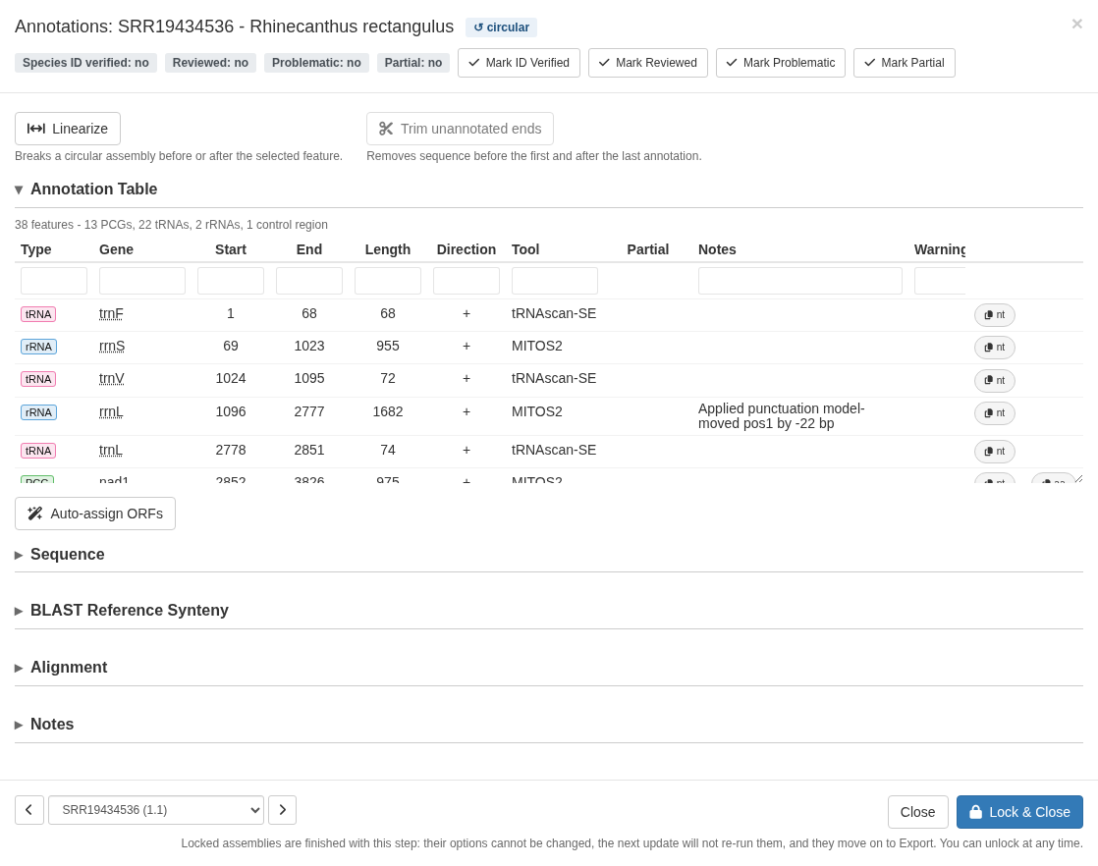This screenshot has width=1098, height=866.
Task: Click 'Reviewed: no' status badge
Action: click(x=210, y=63)
